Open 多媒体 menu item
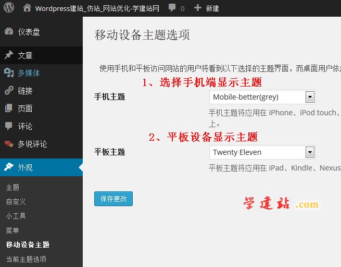This screenshot has width=341, height=267. click(41, 73)
